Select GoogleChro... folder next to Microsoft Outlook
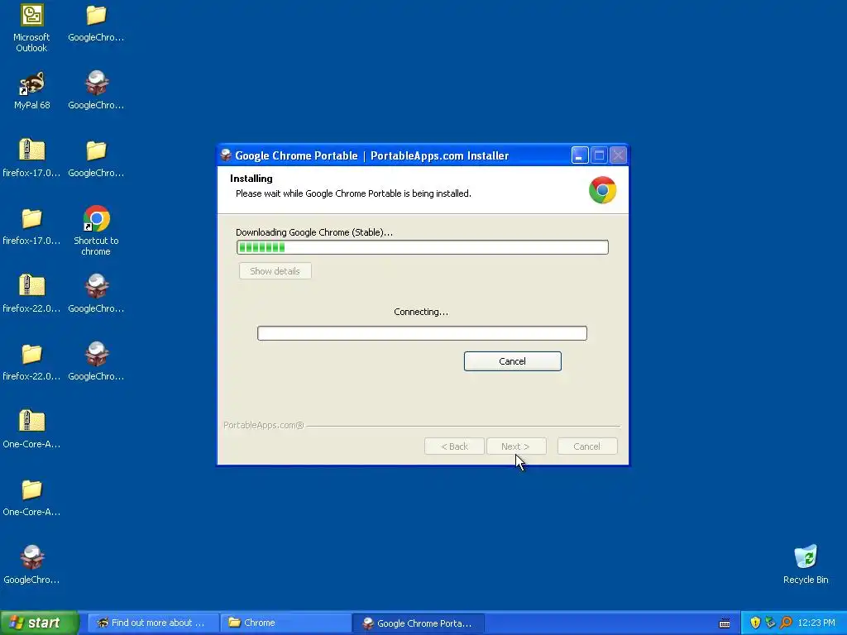 click(96, 24)
